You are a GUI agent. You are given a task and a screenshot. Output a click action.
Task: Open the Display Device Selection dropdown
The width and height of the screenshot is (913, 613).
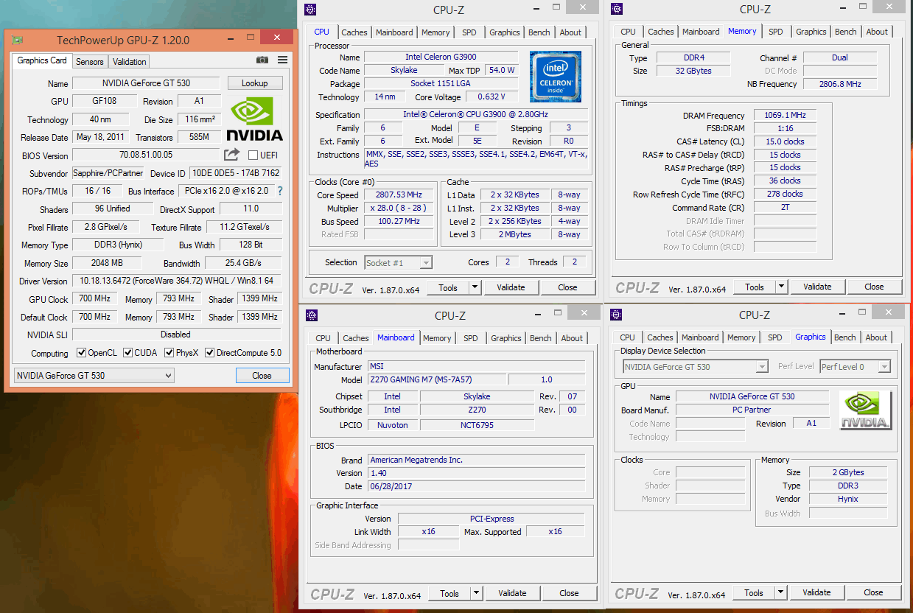(x=695, y=367)
